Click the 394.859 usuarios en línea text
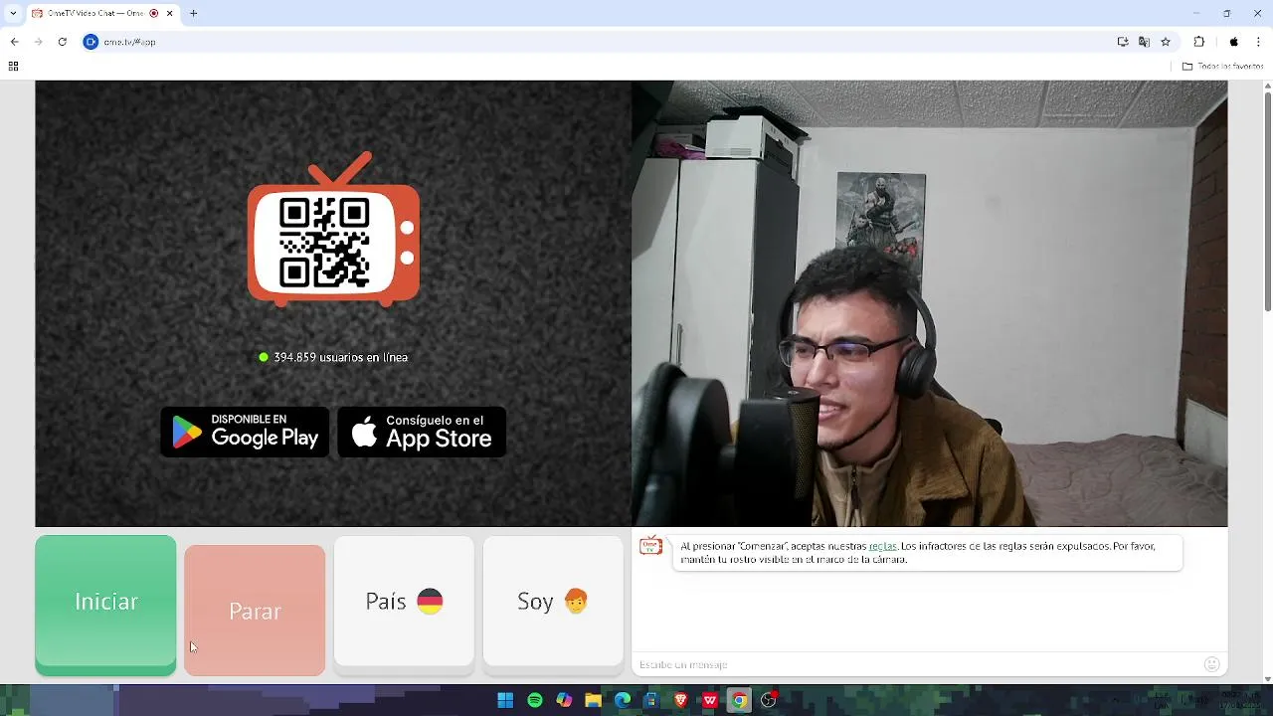 [x=340, y=357]
